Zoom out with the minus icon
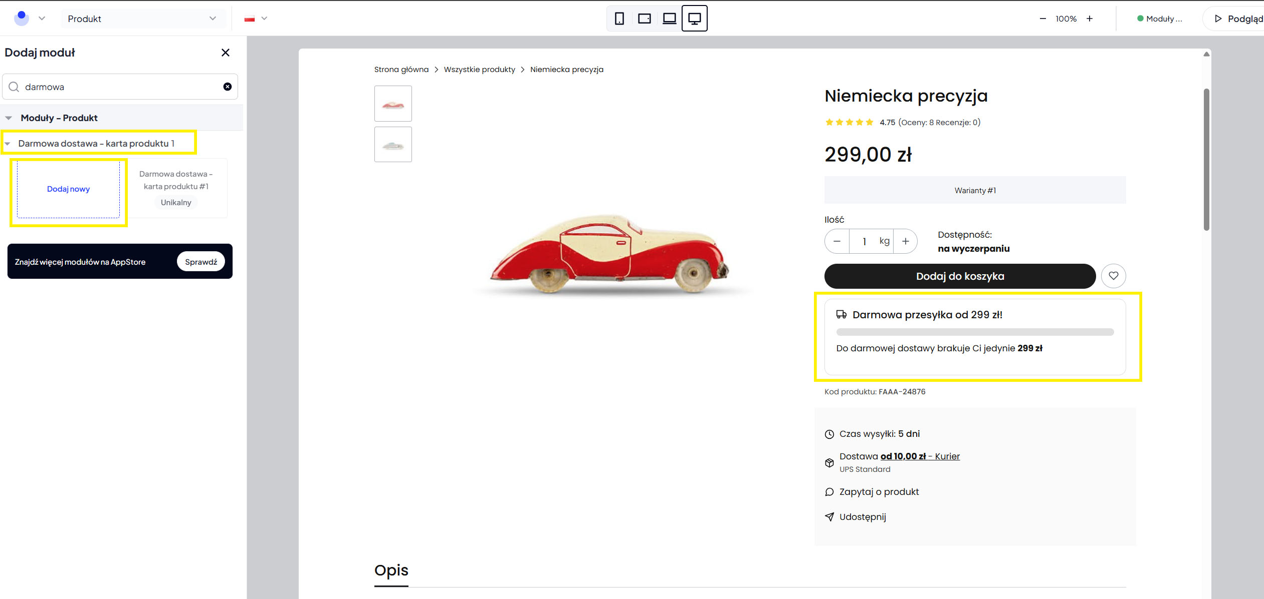 [1043, 19]
